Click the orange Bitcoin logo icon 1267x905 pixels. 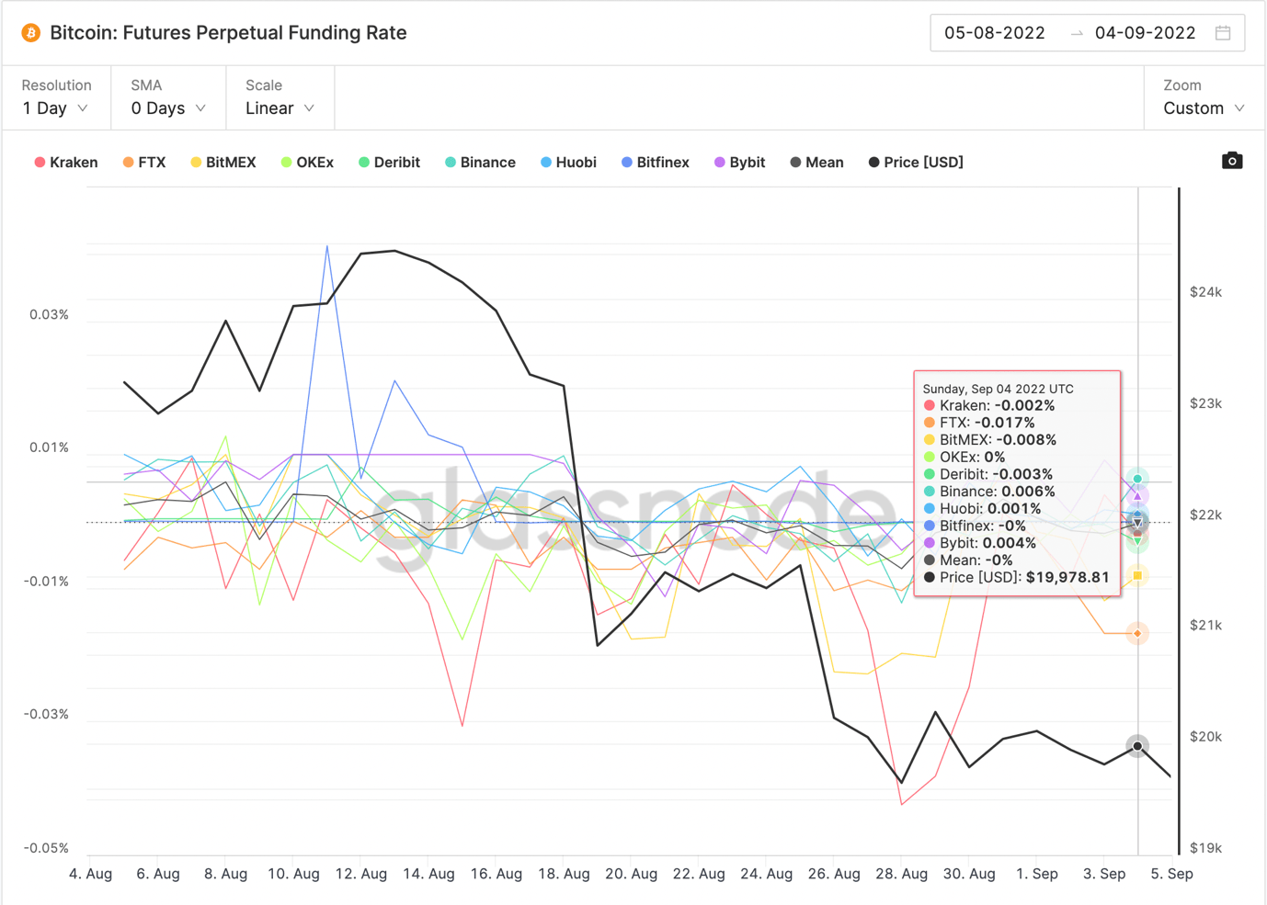(x=31, y=33)
